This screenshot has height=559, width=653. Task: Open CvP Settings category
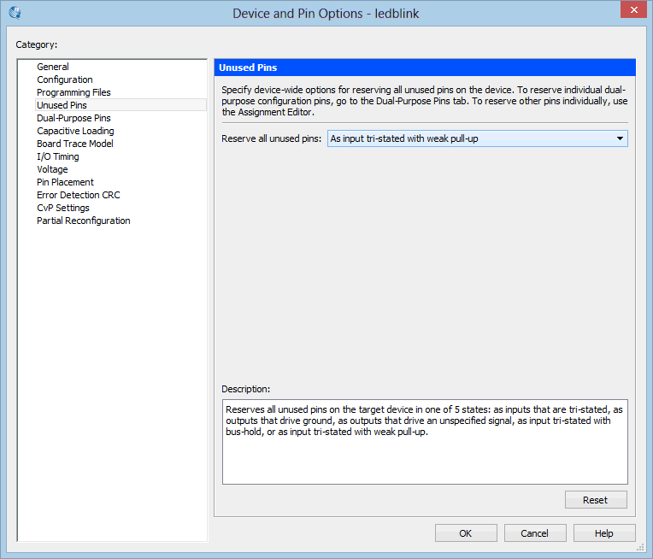point(63,208)
